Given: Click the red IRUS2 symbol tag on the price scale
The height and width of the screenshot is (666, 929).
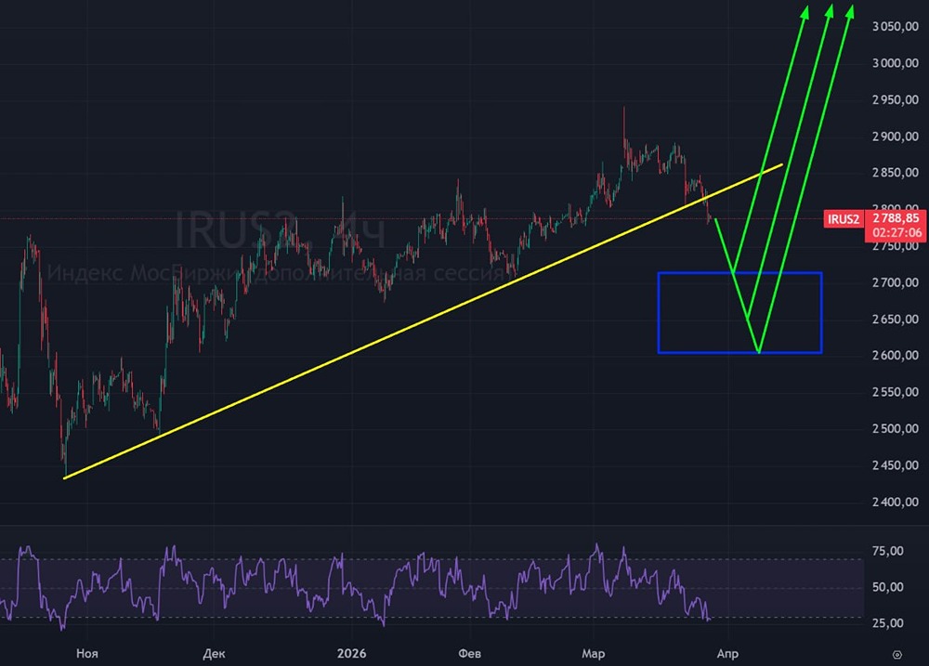Looking at the screenshot, I should click(844, 219).
